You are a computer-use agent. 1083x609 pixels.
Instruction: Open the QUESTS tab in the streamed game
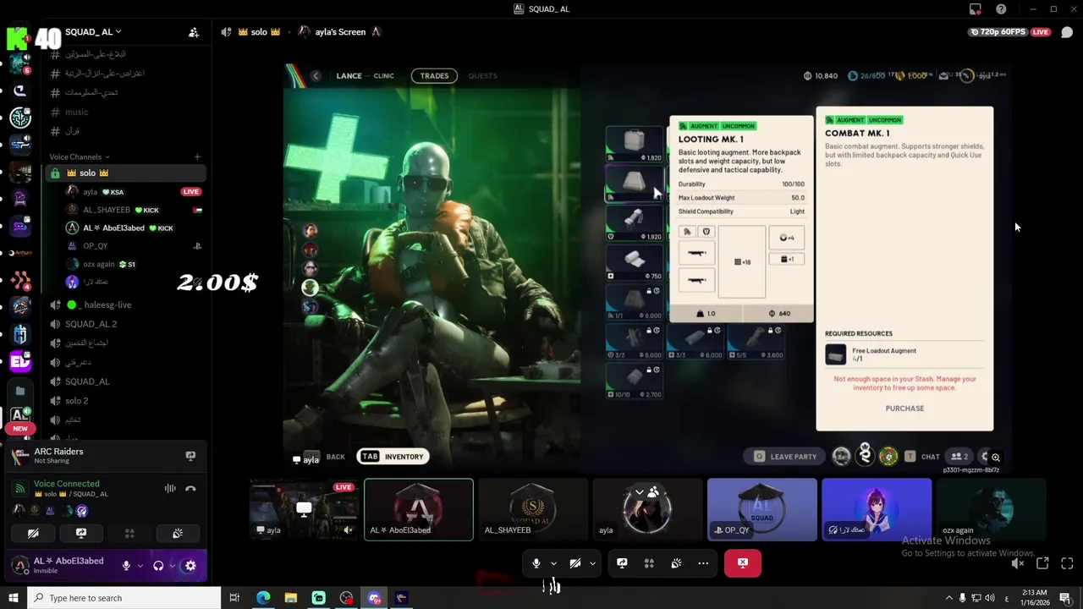(482, 76)
